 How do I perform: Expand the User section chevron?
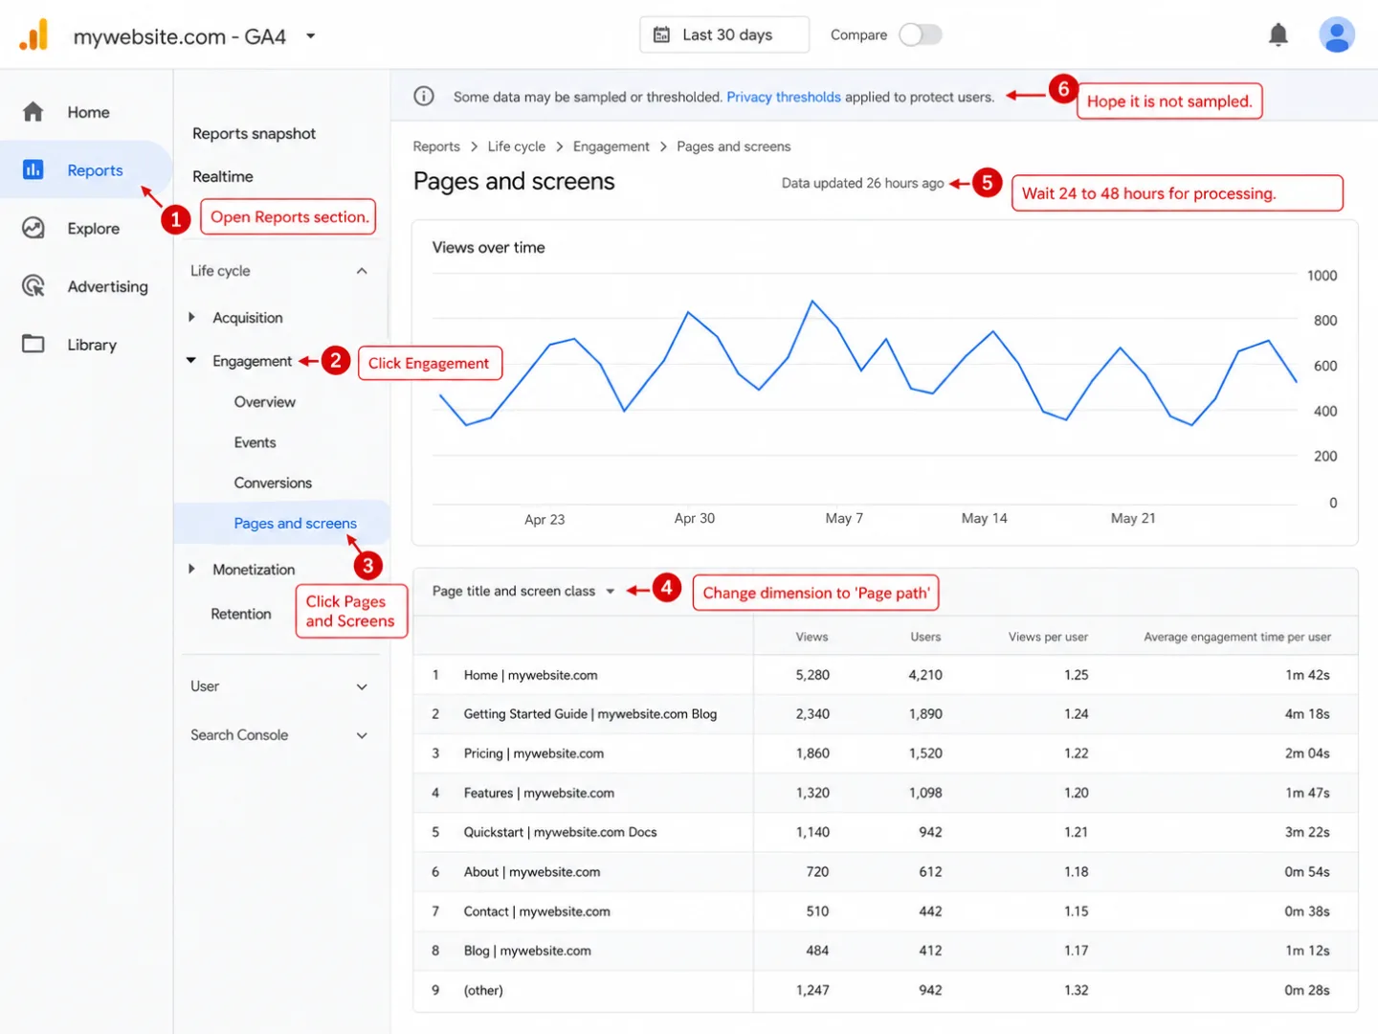tap(362, 686)
